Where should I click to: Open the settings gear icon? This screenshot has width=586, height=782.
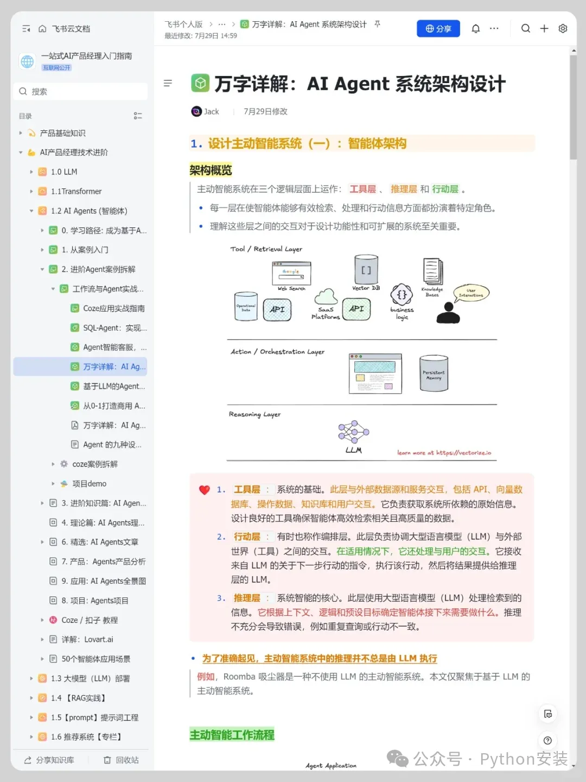(563, 28)
